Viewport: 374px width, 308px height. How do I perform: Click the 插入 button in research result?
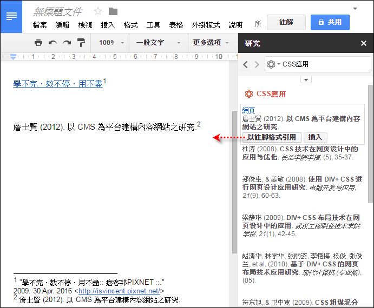315,137
